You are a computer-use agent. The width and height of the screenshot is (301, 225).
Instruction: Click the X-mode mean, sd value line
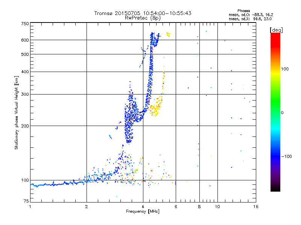pyautogui.click(x=248, y=18)
